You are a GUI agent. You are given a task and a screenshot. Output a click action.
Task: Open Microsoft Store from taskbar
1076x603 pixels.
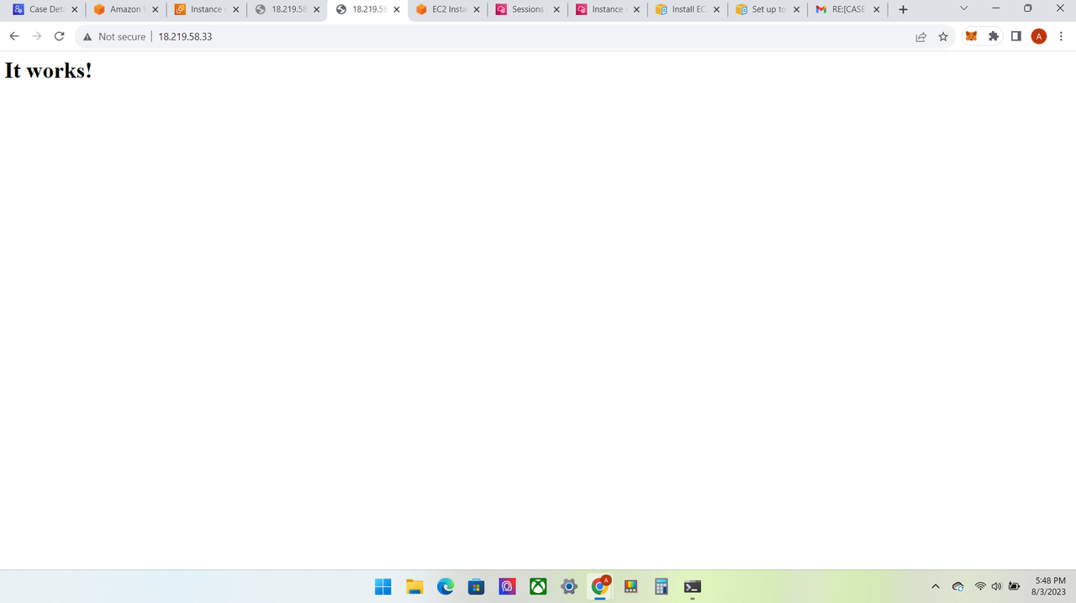pos(477,587)
